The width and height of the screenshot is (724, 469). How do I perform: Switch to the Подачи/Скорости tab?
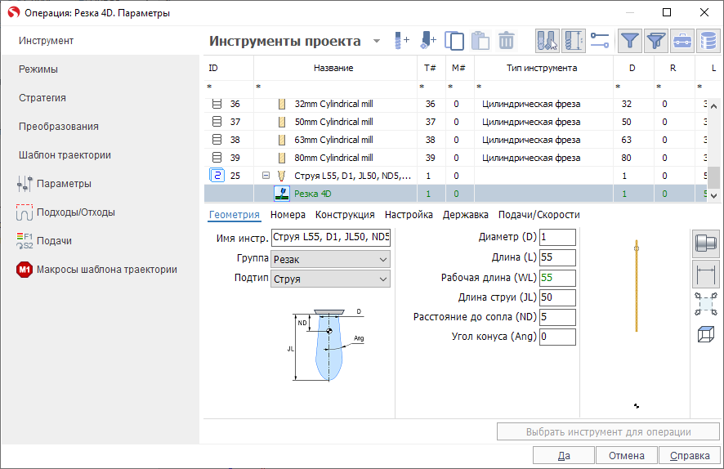539,215
